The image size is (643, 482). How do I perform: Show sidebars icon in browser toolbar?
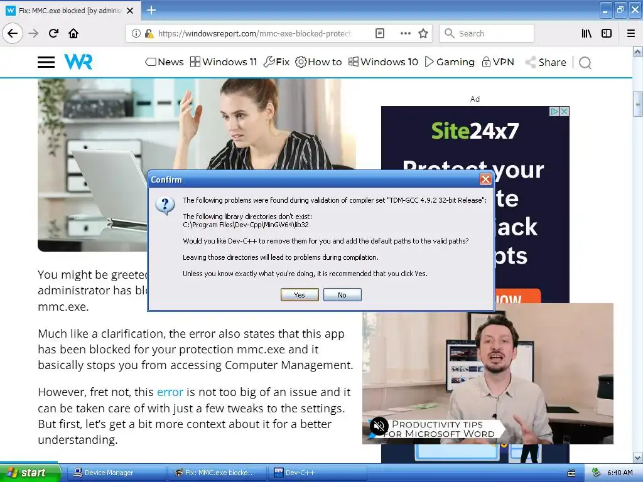(x=607, y=33)
